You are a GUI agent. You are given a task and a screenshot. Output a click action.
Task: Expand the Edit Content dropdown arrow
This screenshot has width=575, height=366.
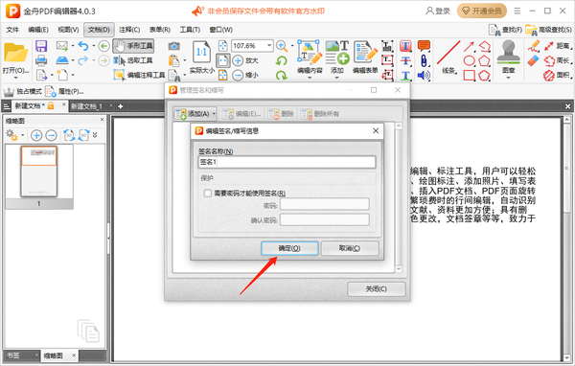tap(310, 78)
